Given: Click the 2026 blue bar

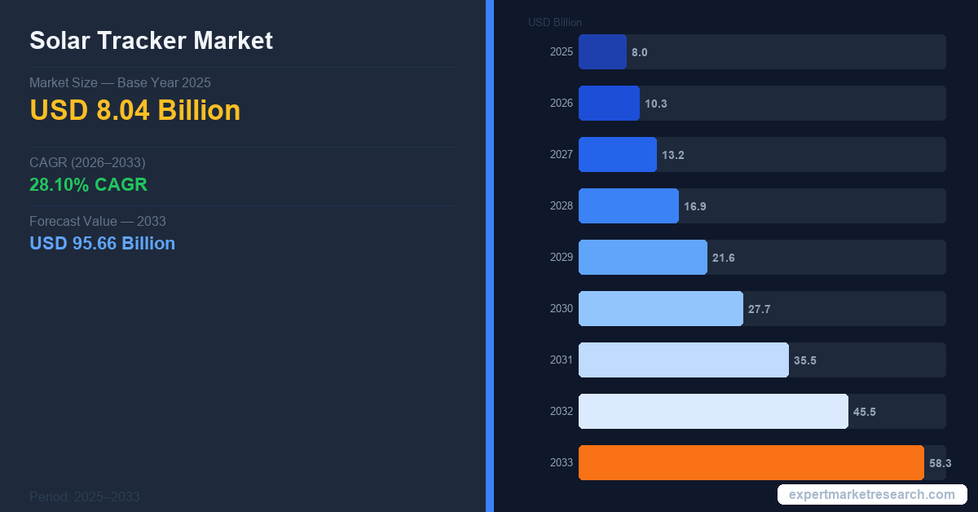Looking at the screenshot, I should (x=609, y=103).
